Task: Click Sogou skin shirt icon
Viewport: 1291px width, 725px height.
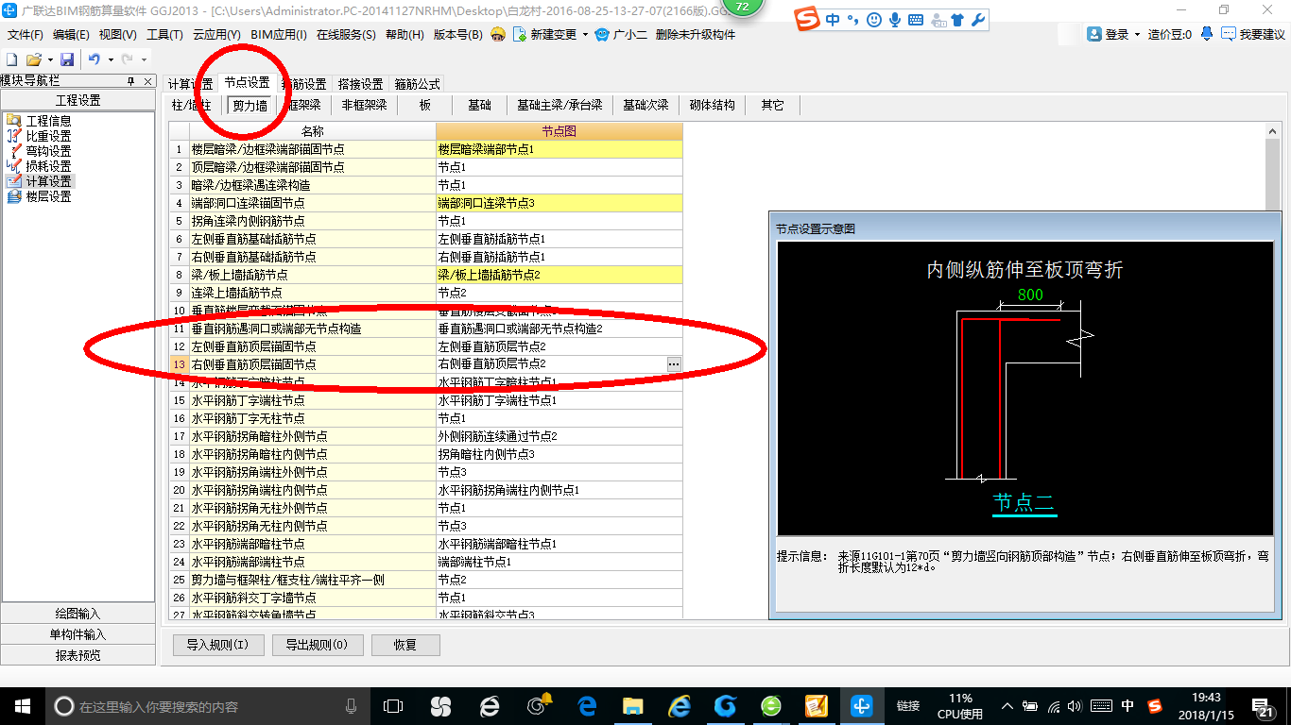Action: (x=957, y=19)
